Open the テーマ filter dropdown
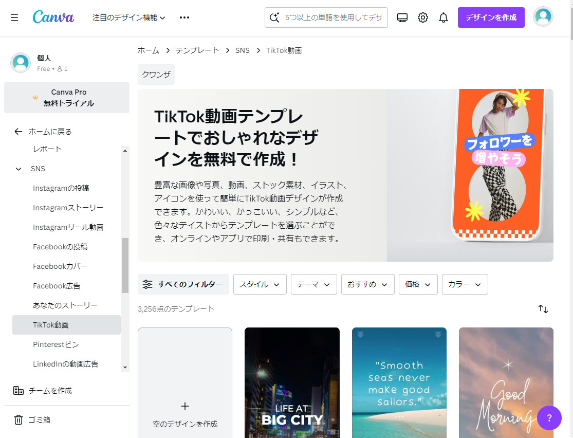Image resolution: width=573 pixels, height=438 pixels. (x=314, y=284)
